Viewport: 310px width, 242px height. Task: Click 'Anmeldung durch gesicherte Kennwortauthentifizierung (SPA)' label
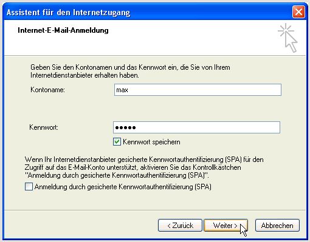coord(123,187)
